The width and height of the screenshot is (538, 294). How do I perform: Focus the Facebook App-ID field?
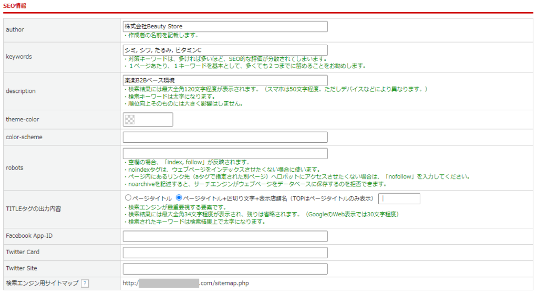tap(225, 236)
